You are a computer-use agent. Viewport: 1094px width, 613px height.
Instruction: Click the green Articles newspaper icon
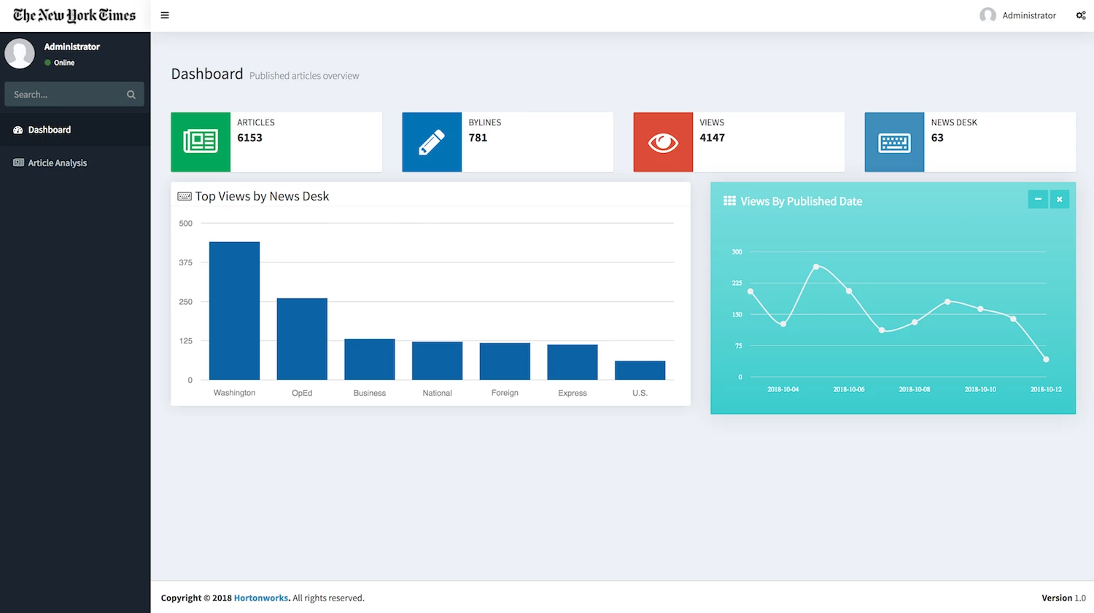pyautogui.click(x=201, y=142)
